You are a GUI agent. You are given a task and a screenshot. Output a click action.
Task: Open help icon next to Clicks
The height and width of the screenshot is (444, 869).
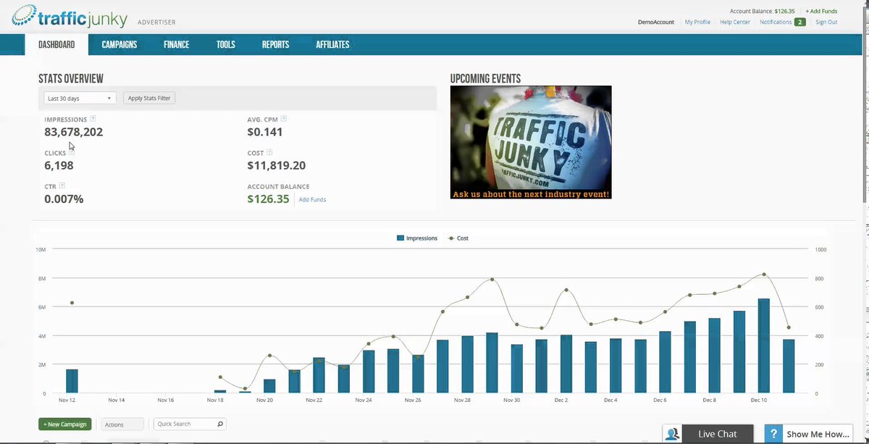[71, 153]
